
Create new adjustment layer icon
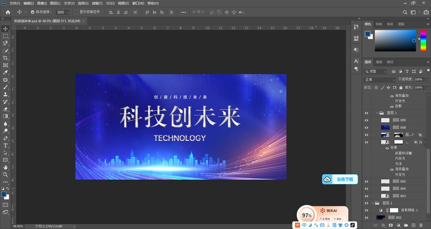pos(398,225)
